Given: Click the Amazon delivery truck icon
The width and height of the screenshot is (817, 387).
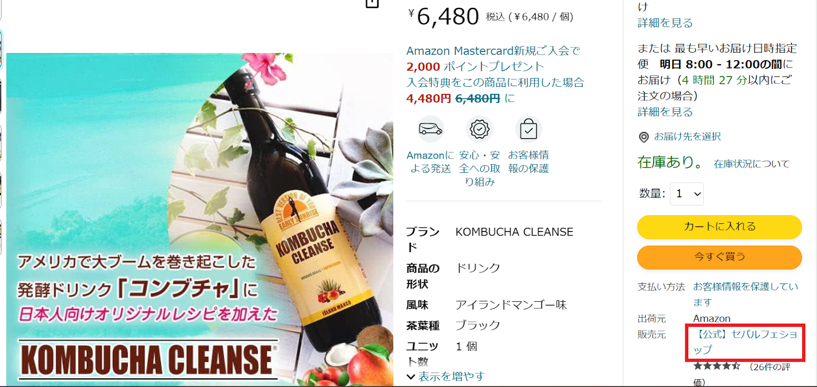Looking at the screenshot, I should pos(430,130).
